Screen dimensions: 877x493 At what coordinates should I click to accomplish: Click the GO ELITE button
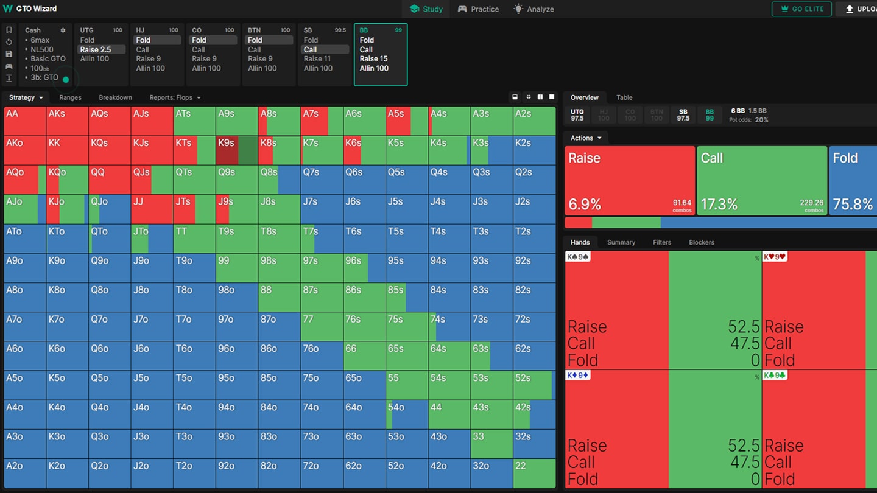point(801,9)
